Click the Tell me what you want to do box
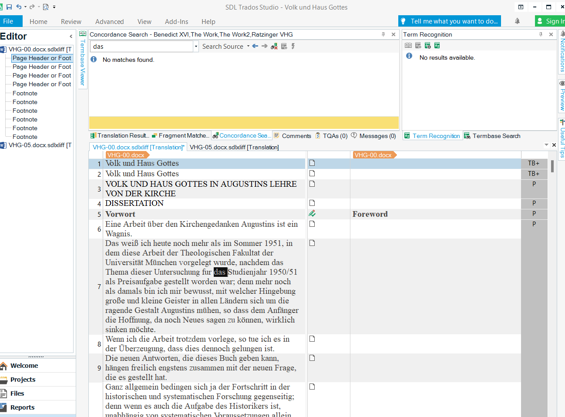The height and width of the screenshot is (417, 565). click(450, 21)
